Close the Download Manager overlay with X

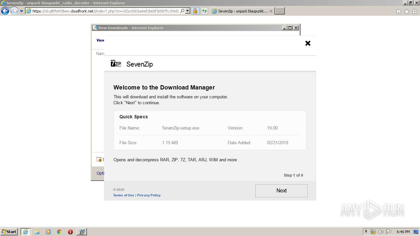click(x=308, y=43)
